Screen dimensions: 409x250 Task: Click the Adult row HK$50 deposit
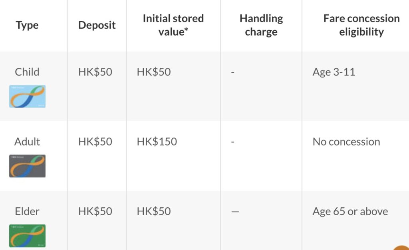[x=95, y=142]
